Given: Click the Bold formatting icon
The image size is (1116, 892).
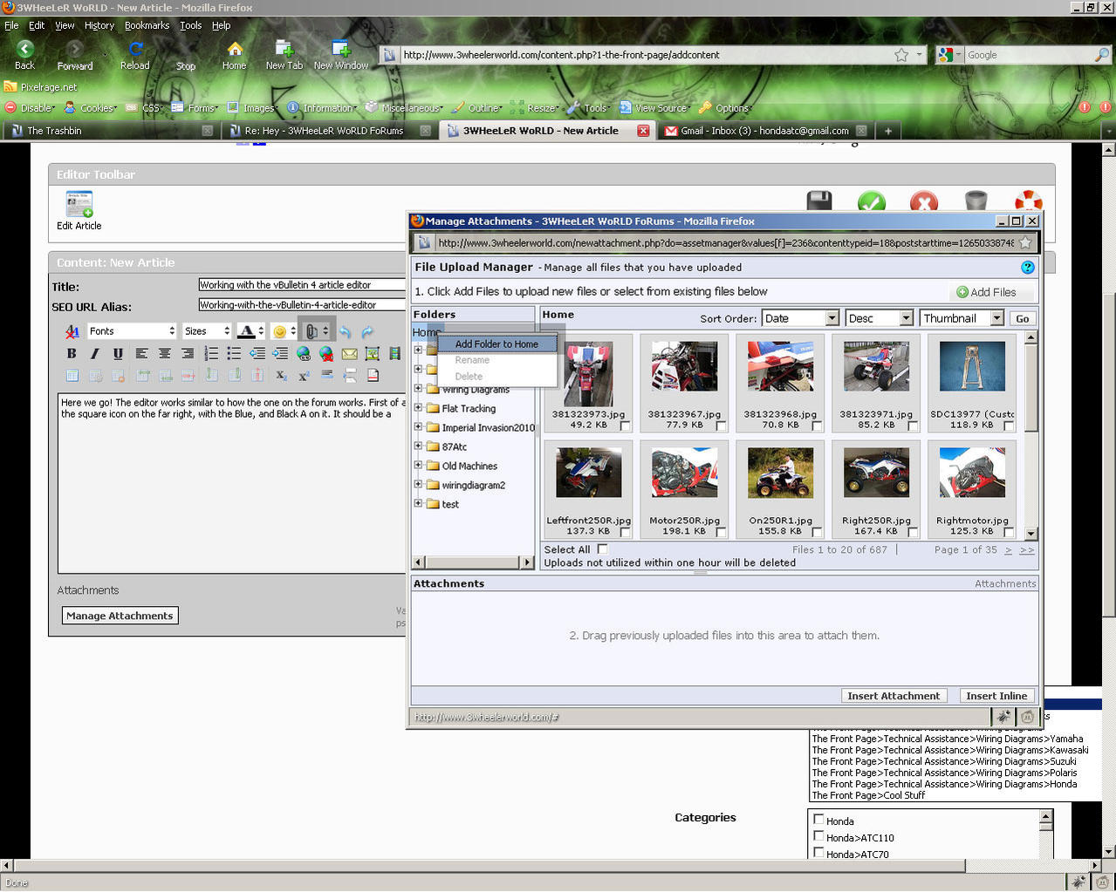Looking at the screenshot, I should pyautogui.click(x=72, y=353).
